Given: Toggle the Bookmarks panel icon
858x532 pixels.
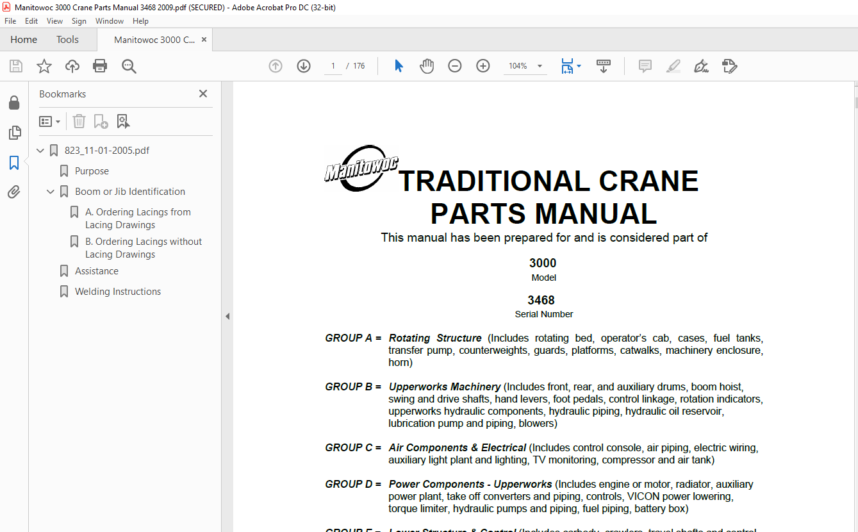Looking at the screenshot, I should coord(14,163).
